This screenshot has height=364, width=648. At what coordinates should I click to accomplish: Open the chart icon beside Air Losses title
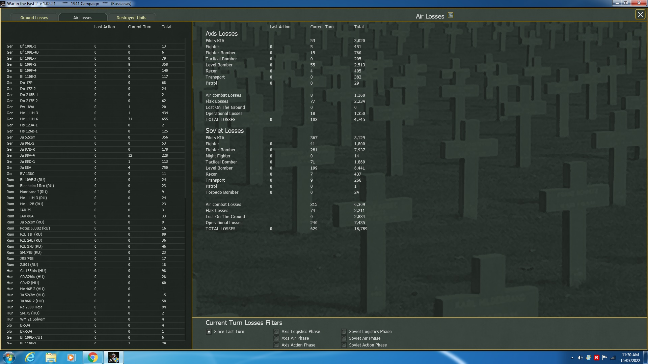click(x=451, y=15)
